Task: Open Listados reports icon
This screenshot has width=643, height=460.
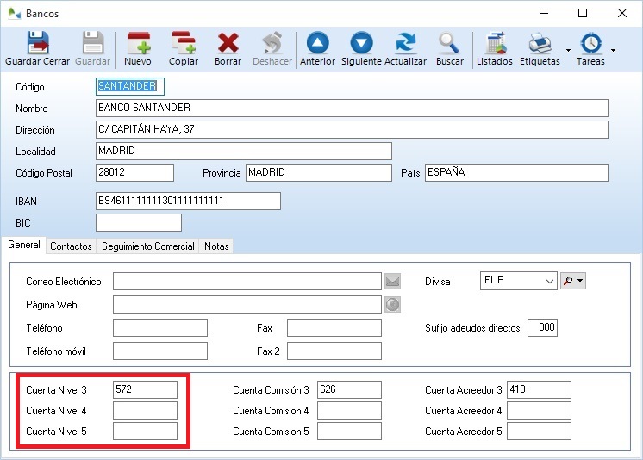Action: tap(495, 49)
